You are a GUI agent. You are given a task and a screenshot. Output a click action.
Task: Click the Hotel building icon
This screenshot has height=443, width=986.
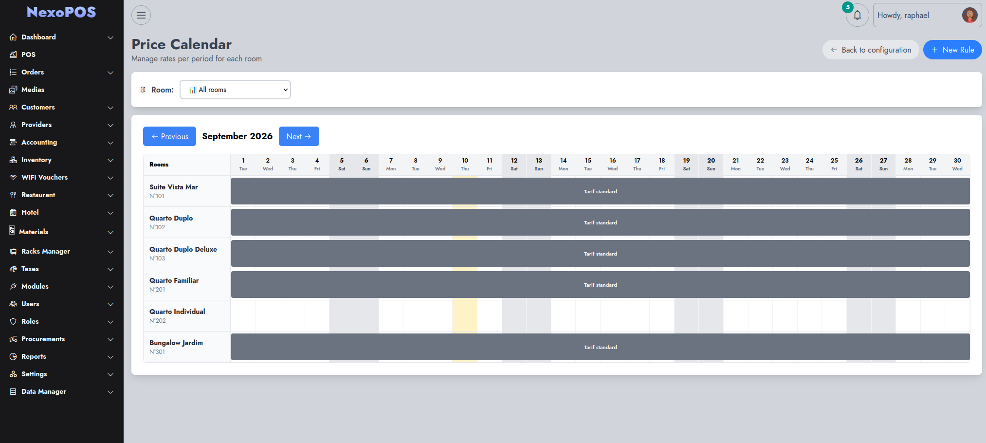(x=13, y=212)
